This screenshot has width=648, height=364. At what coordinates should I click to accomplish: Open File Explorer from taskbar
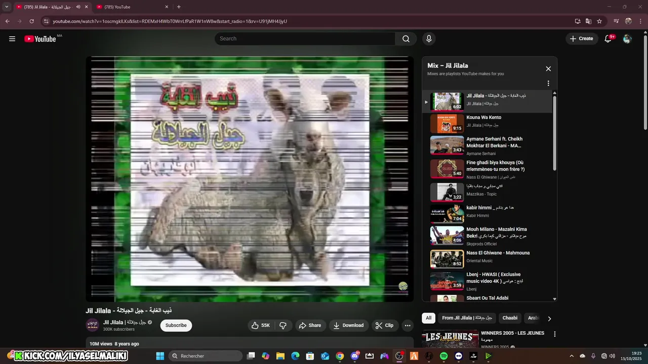point(280,356)
